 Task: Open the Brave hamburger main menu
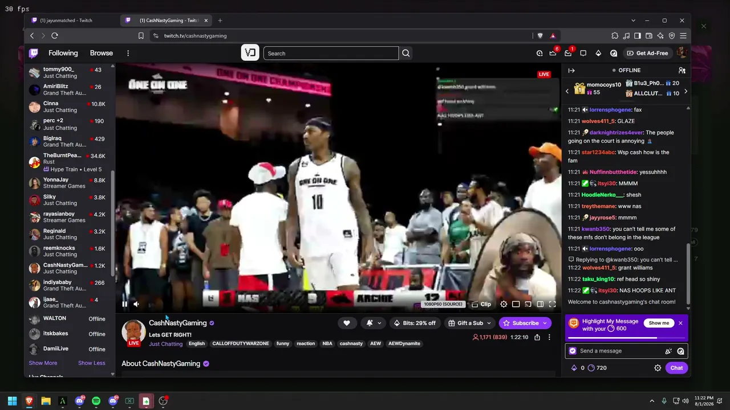(683, 35)
